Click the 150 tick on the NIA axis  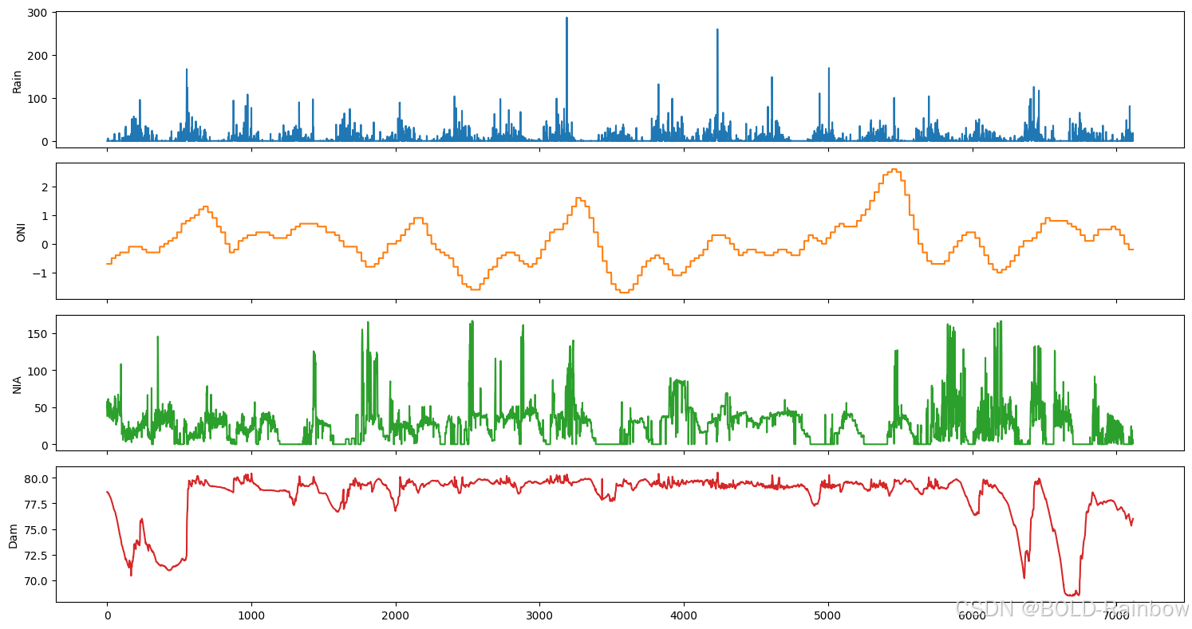[37, 333]
